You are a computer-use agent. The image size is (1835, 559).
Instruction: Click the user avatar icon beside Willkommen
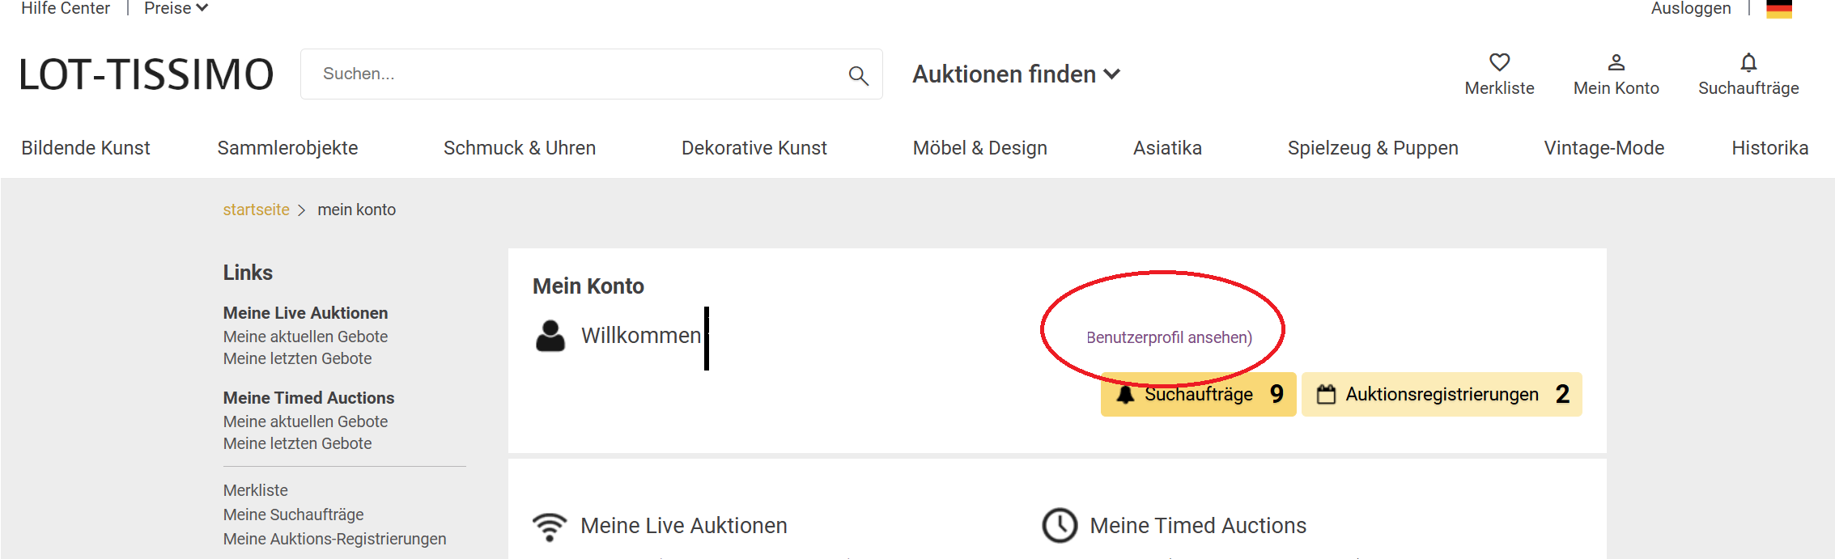tap(550, 336)
